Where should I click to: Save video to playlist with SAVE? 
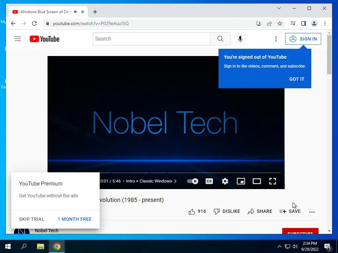point(290,211)
